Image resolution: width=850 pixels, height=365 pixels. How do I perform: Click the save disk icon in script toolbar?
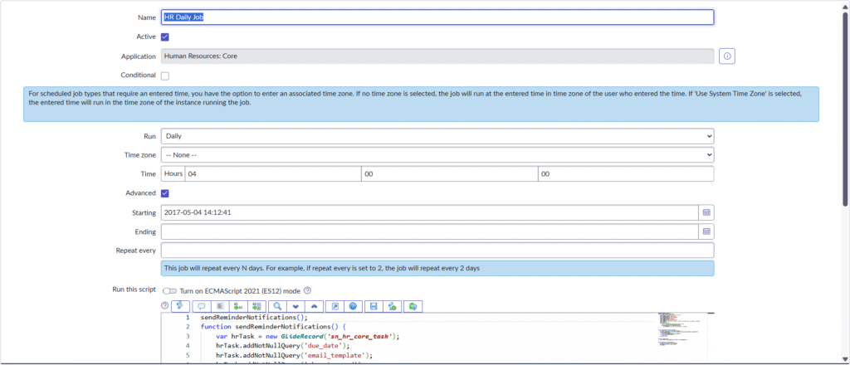click(374, 306)
